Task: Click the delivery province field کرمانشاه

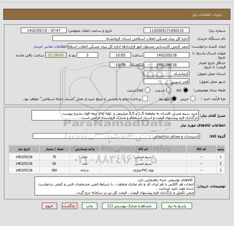Action: click(x=167, y=74)
